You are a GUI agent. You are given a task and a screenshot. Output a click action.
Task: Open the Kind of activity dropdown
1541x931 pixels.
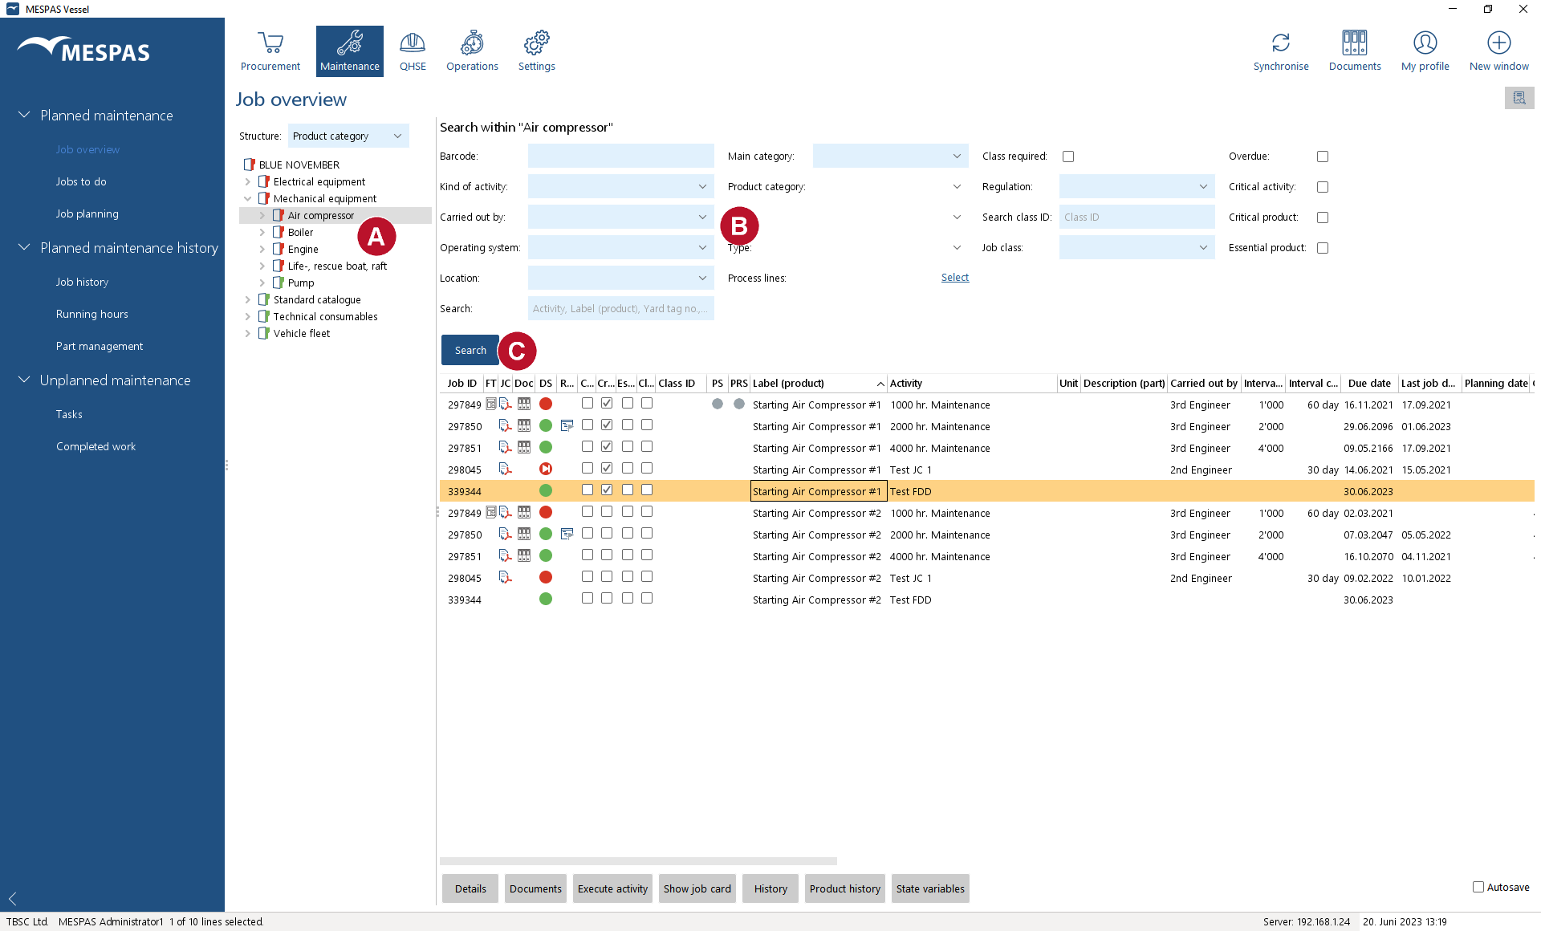click(620, 186)
